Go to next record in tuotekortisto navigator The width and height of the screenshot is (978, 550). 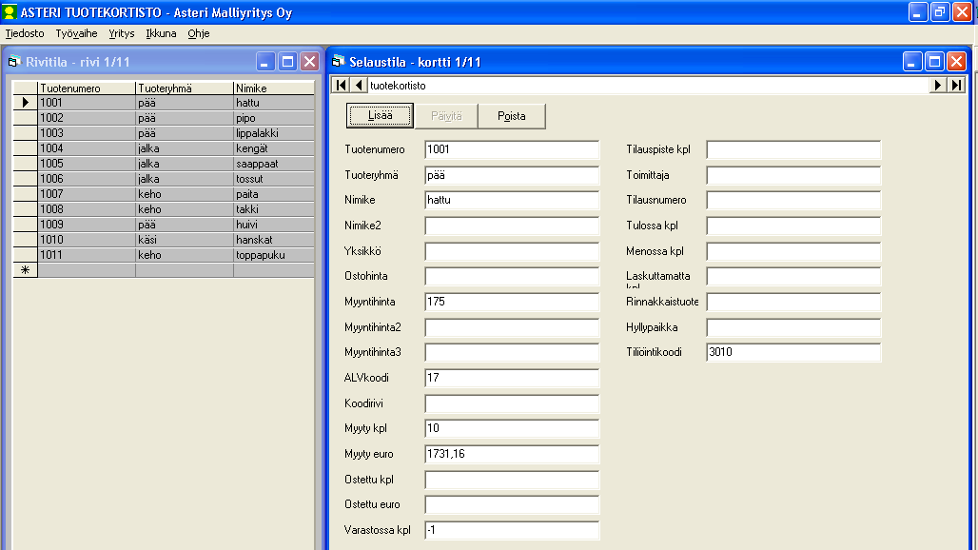point(937,85)
